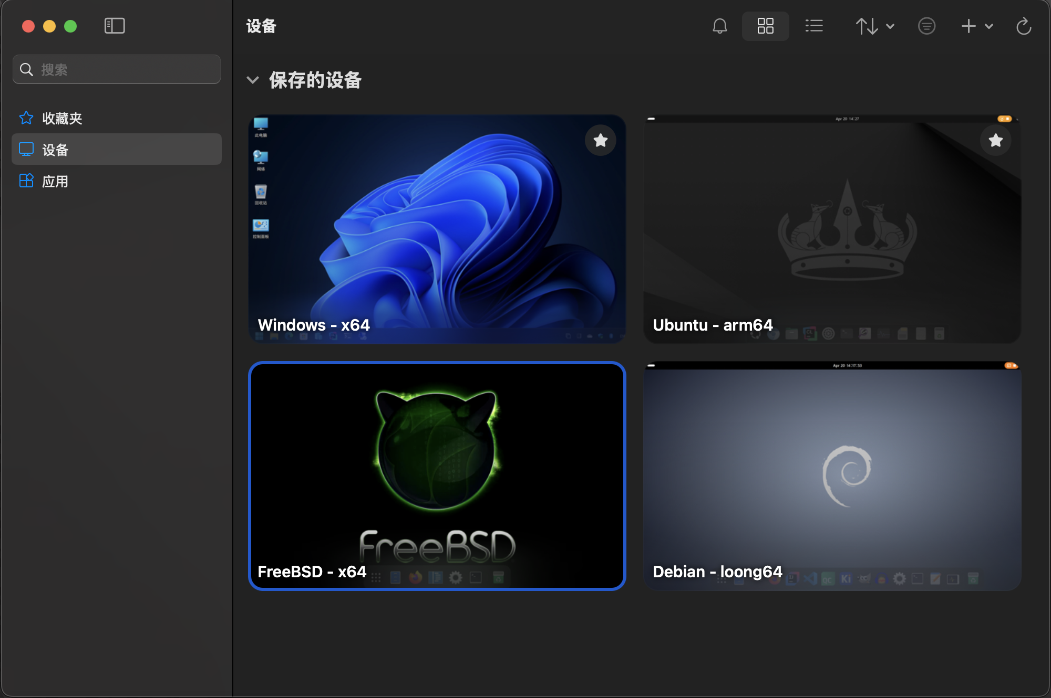Switch to grid view
1051x698 pixels.
click(765, 26)
